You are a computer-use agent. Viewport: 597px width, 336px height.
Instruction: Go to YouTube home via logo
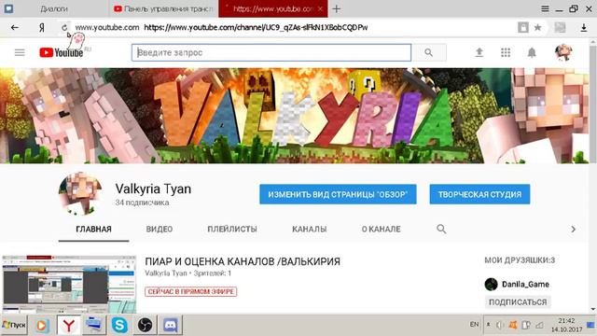62,52
